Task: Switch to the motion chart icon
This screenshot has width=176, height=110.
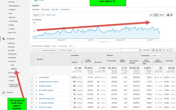Action: [172, 15]
